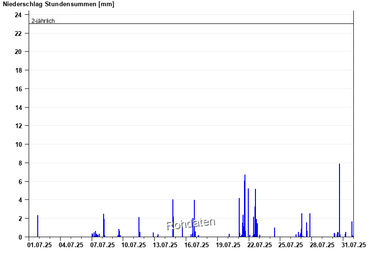Select the x-axis date label 13.07.25
Viewport: 382px width, 263px height.
pos(166,245)
